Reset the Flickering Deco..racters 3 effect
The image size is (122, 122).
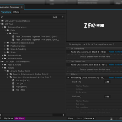pos(111,78)
